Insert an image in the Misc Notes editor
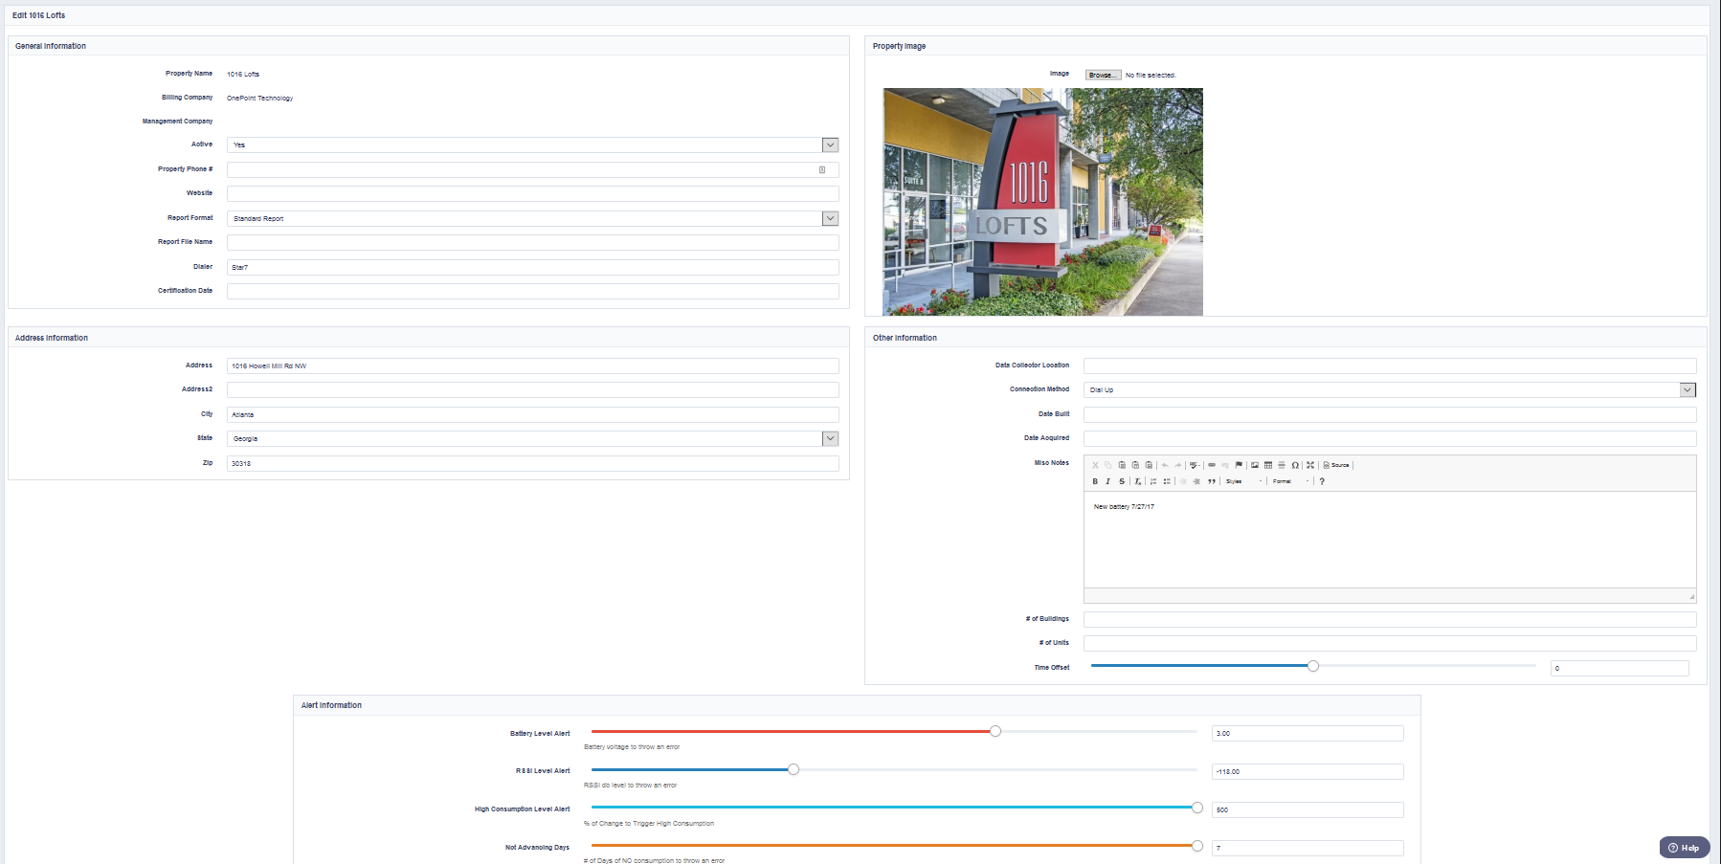The height and width of the screenshot is (864, 1721). pos(1254,465)
